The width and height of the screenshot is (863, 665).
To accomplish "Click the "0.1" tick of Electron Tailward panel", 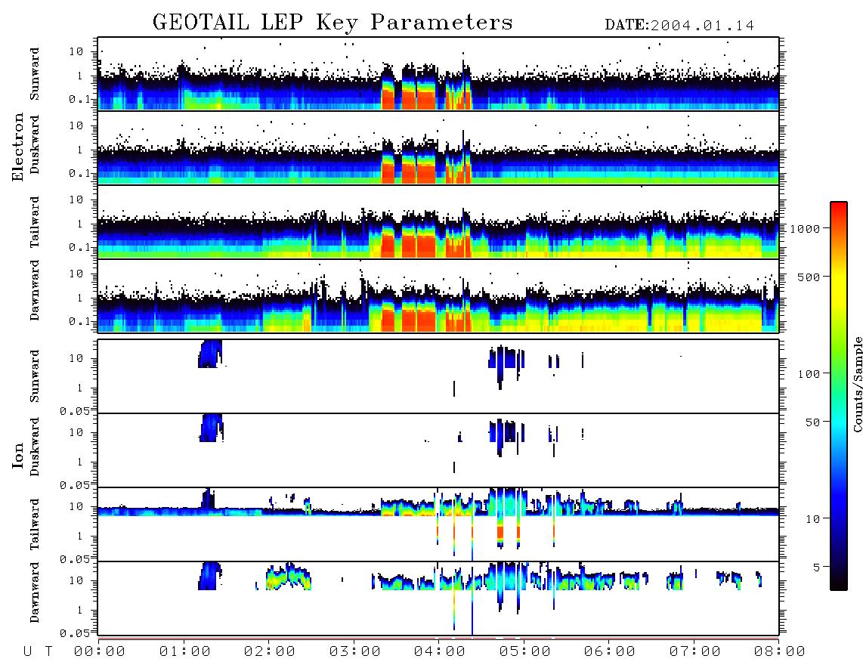I will click(x=79, y=248).
